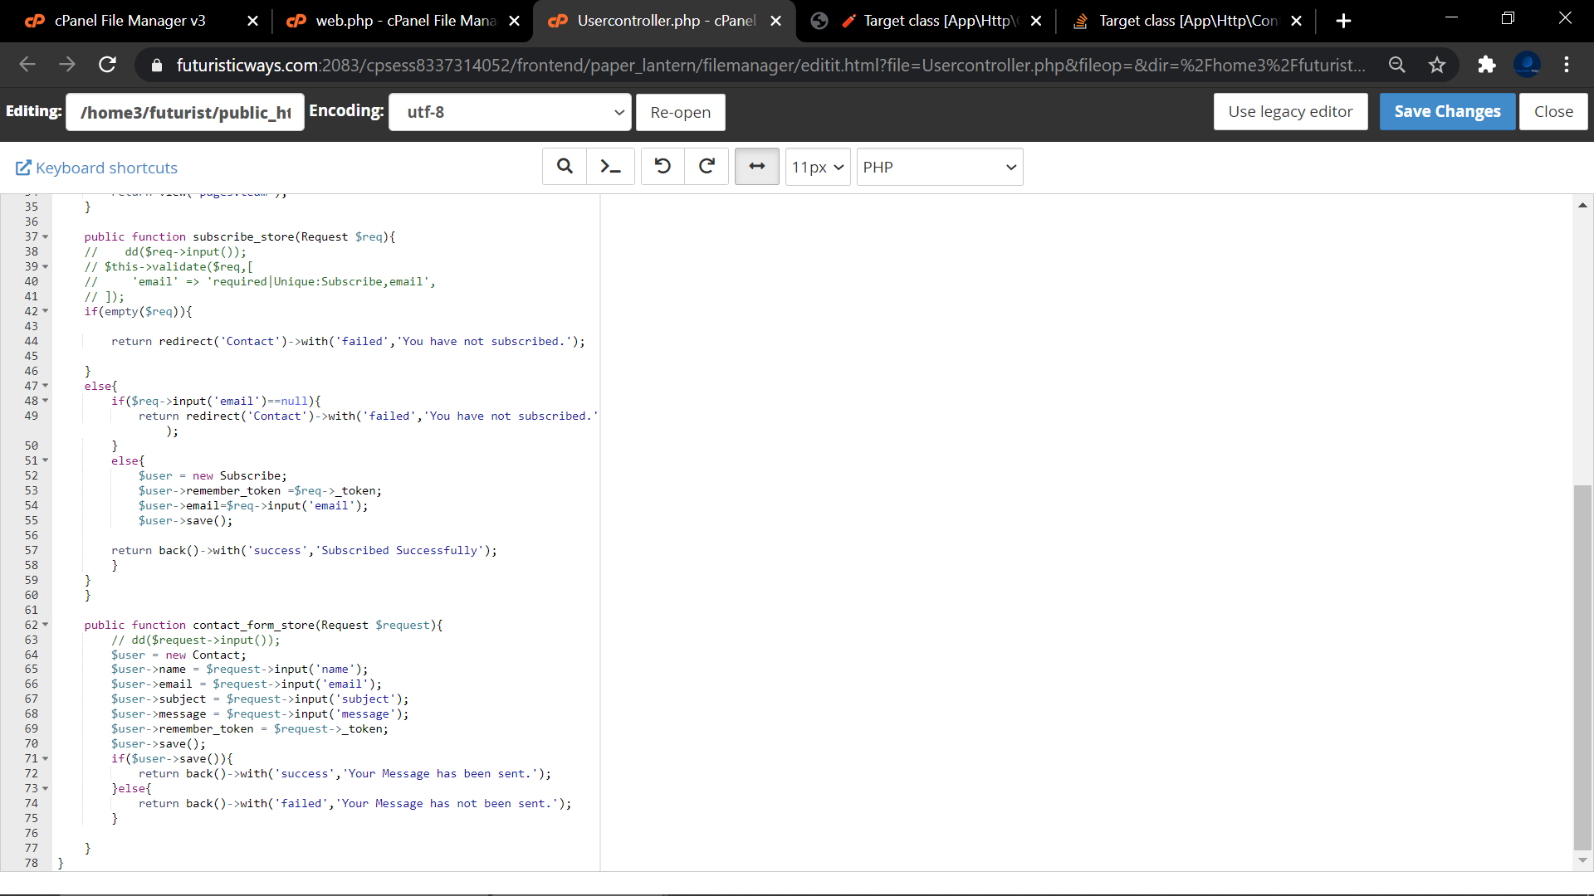Bookmark page with the star icon
The width and height of the screenshot is (1594, 896).
(x=1437, y=65)
